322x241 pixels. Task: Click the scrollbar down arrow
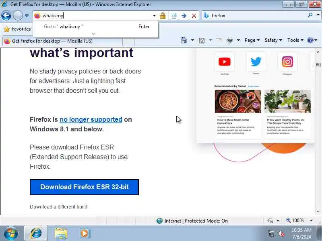click(318, 211)
